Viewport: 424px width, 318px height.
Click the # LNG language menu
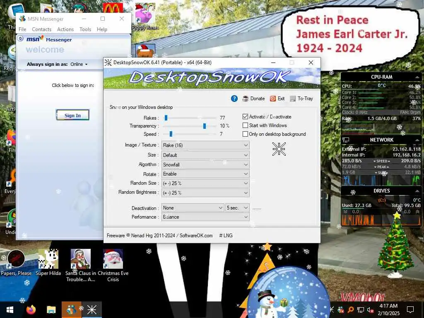226,236
